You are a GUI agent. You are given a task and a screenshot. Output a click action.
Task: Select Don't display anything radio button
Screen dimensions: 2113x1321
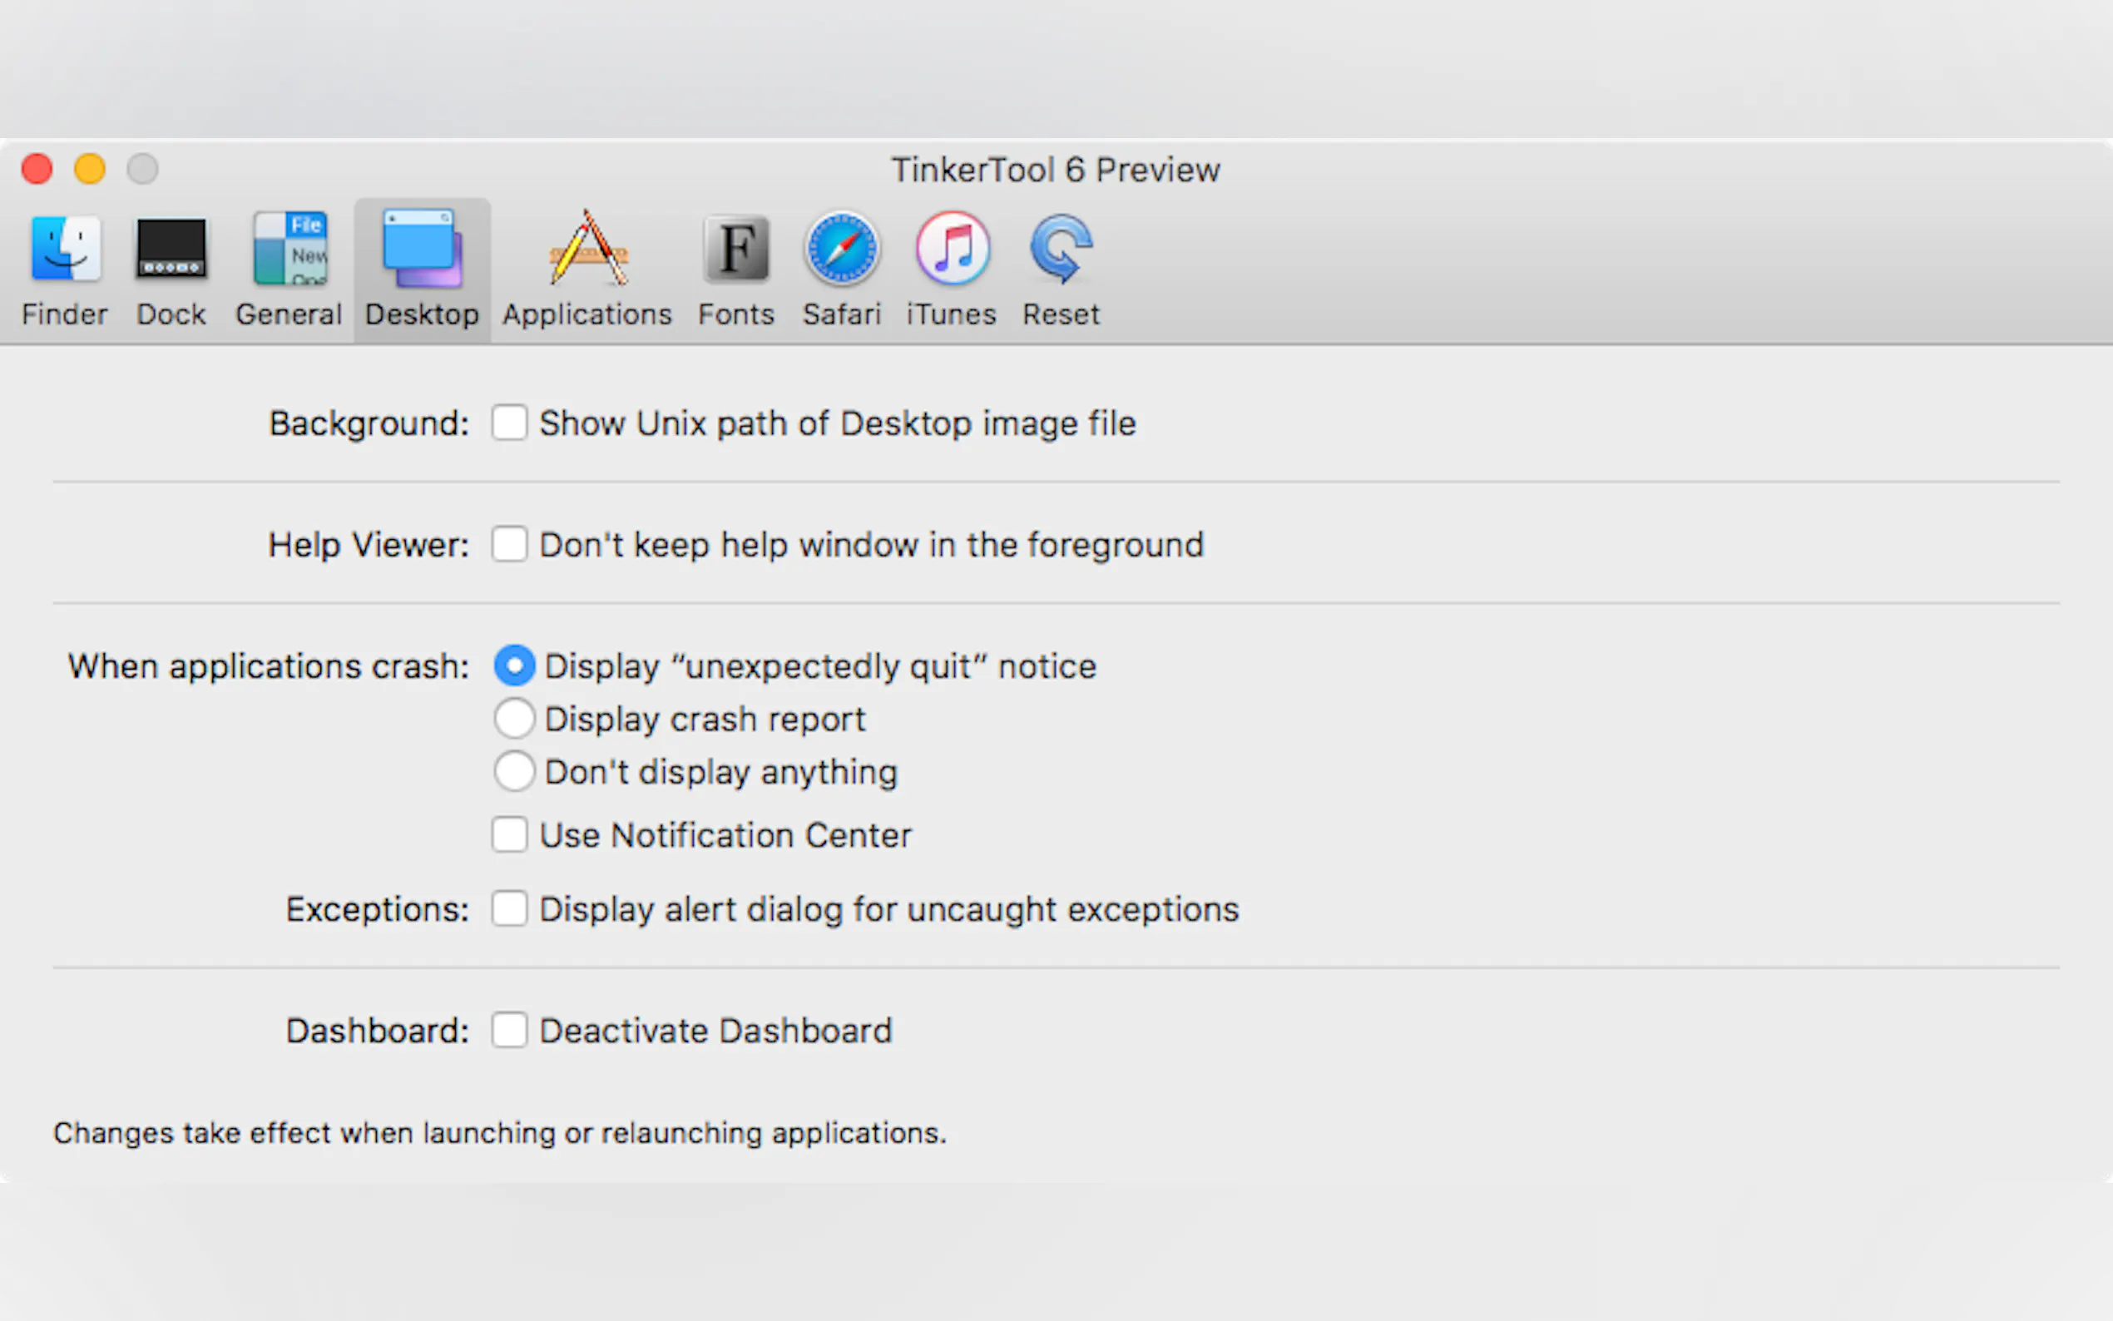(x=514, y=771)
